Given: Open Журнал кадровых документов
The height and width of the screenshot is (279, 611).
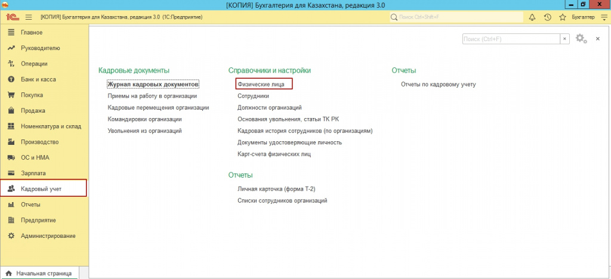Looking at the screenshot, I should pyautogui.click(x=153, y=84).
